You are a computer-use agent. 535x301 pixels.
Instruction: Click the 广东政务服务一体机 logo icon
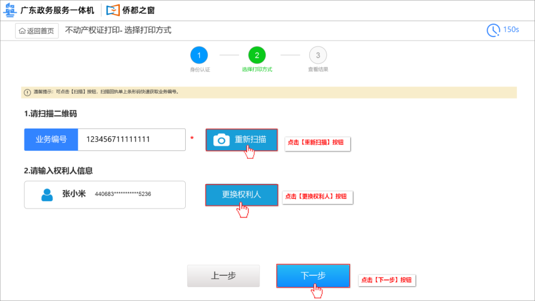click(11, 10)
